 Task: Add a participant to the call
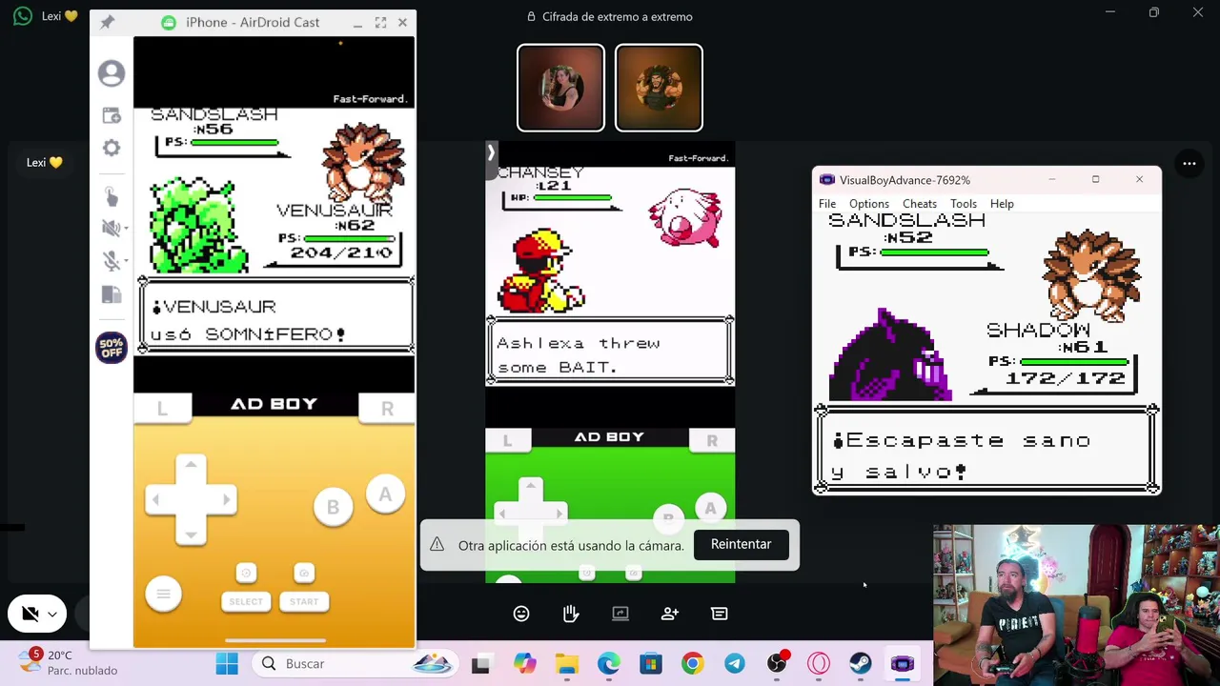(670, 614)
